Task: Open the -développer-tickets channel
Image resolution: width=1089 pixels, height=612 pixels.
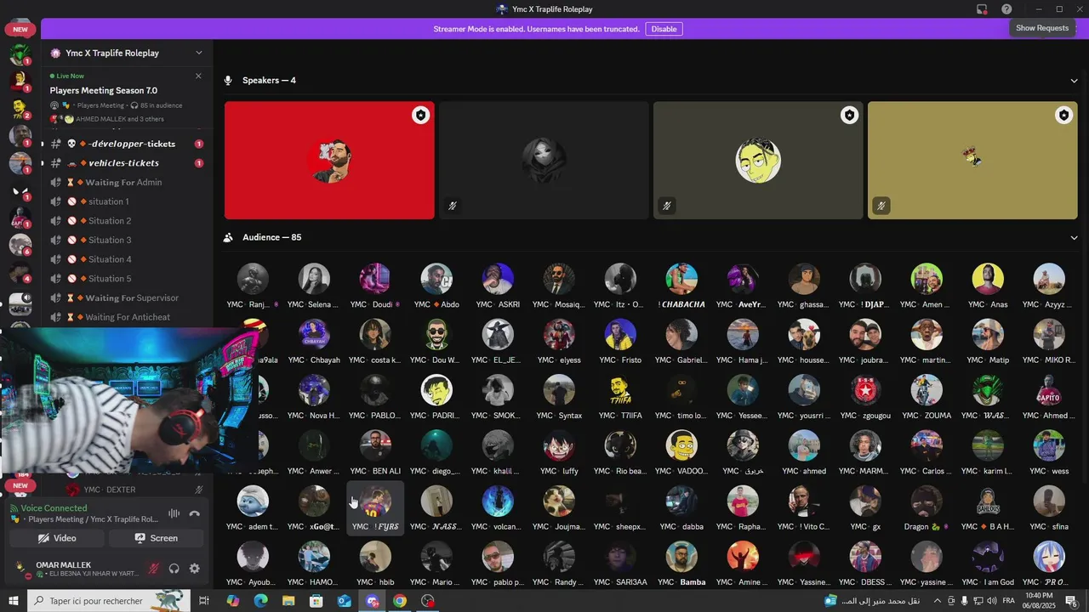Action: click(126, 144)
